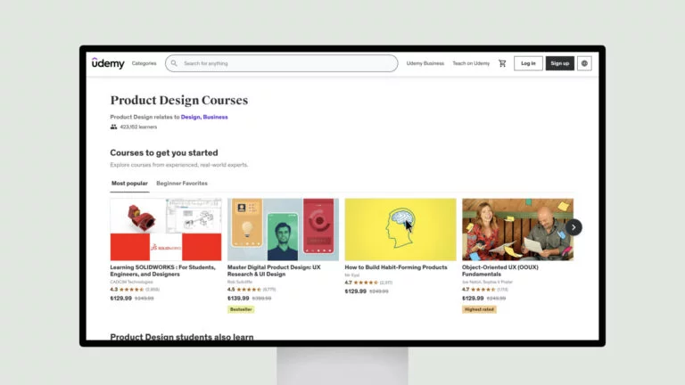Image resolution: width=685 pixels, height=385 pixels.
Task: Focus the Search for anything field
Action: click(x=281, y=63)
